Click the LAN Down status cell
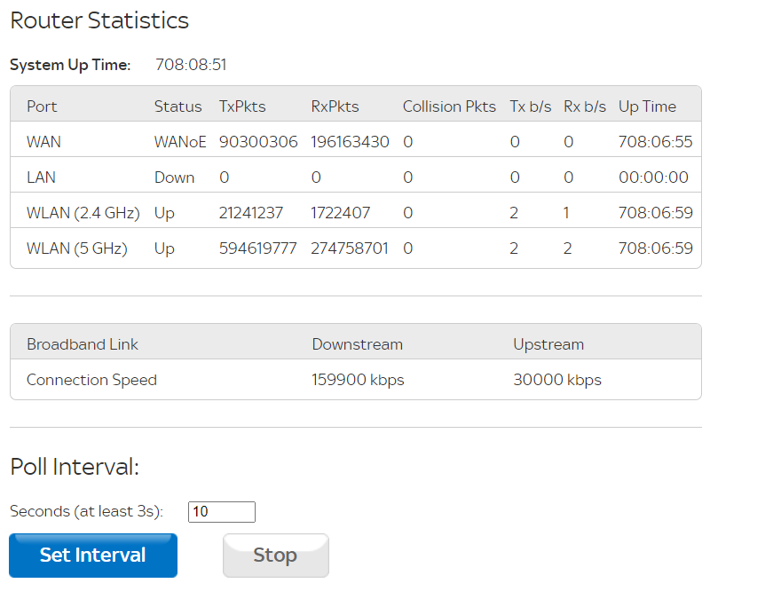Screen dimensions: 781x599 click(174, 177)
